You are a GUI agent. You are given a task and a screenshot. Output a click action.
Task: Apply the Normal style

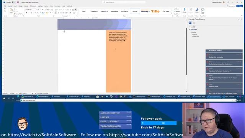(135, 11)
